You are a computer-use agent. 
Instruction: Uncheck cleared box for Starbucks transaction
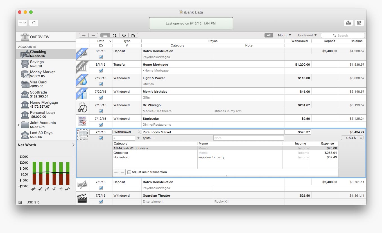pyautogui.click(x=101, y=125)
